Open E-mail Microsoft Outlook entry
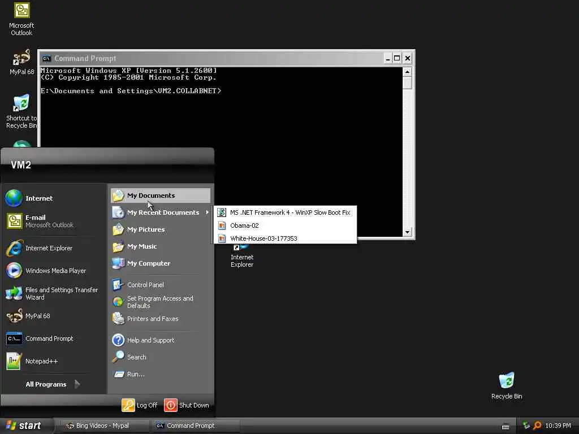Screen dimensions: 579x434 click(x=54, y=221)
